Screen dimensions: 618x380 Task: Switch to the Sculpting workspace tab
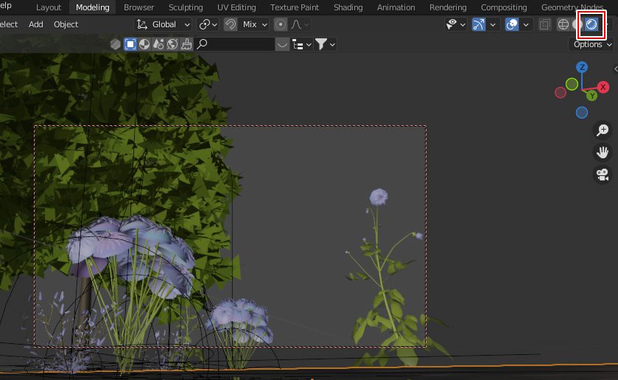pos(186,7)
